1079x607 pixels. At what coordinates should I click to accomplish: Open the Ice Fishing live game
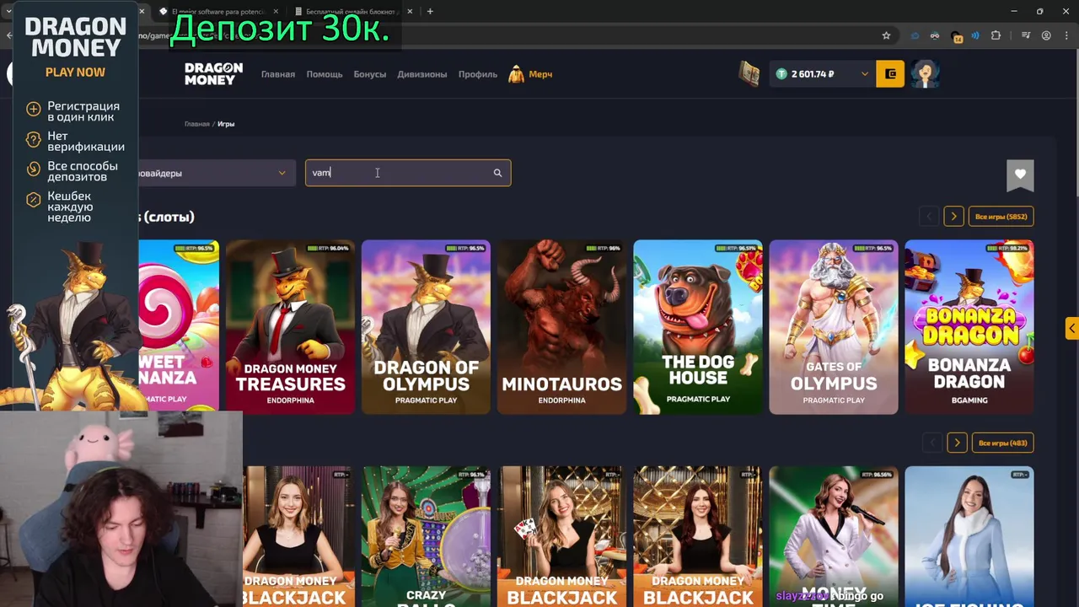tap(969, 536)
